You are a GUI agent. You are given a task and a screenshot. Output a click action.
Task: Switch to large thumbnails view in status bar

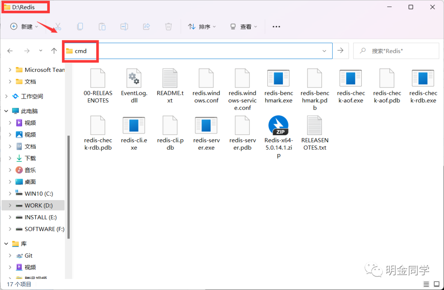pyautogui.click(x=437, y=284)
